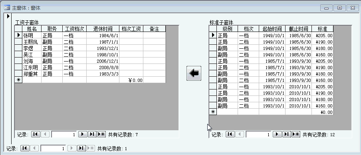The width and height of the screenshot is (361, 155).
Task: Click 共有记录数: 1 text
Action: 112,149
